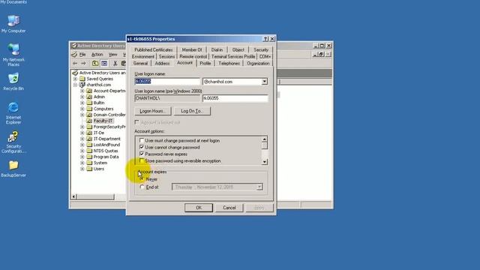Select Saved Queries folder in tree
This screenshot has height=270, width=480.
[100, 79]
